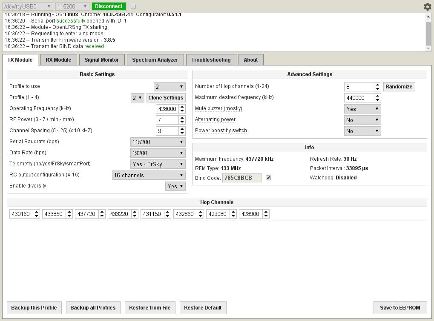This screenshot has height=321, width=434.
Task: Open the Serial Baudrate dropdown
Action: (x=158, y=142)
